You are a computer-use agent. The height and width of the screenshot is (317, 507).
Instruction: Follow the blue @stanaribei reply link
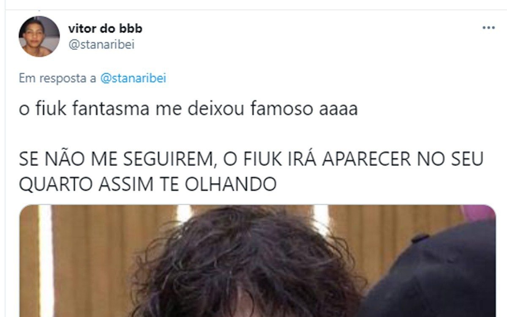point(133,79)
